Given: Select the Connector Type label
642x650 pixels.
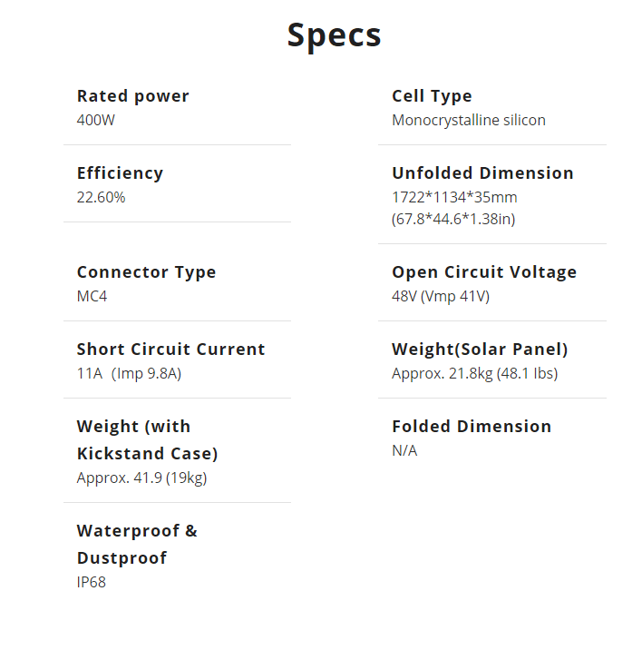Looking at the screenshot, I should (146, 272).
